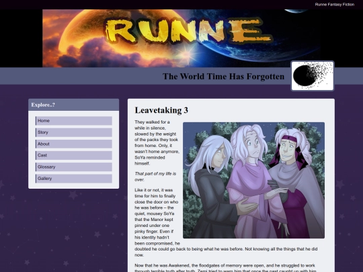Go to the About page
363x272 pixels.
[74, 144]
